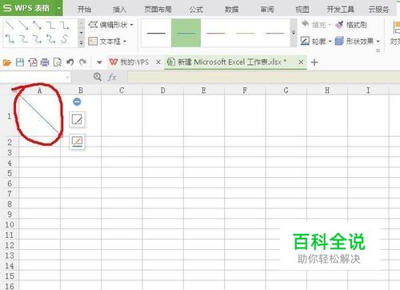Select the curved arrow connector shape
This screenshot has width=400, height=290.
[x=37, y=39]
